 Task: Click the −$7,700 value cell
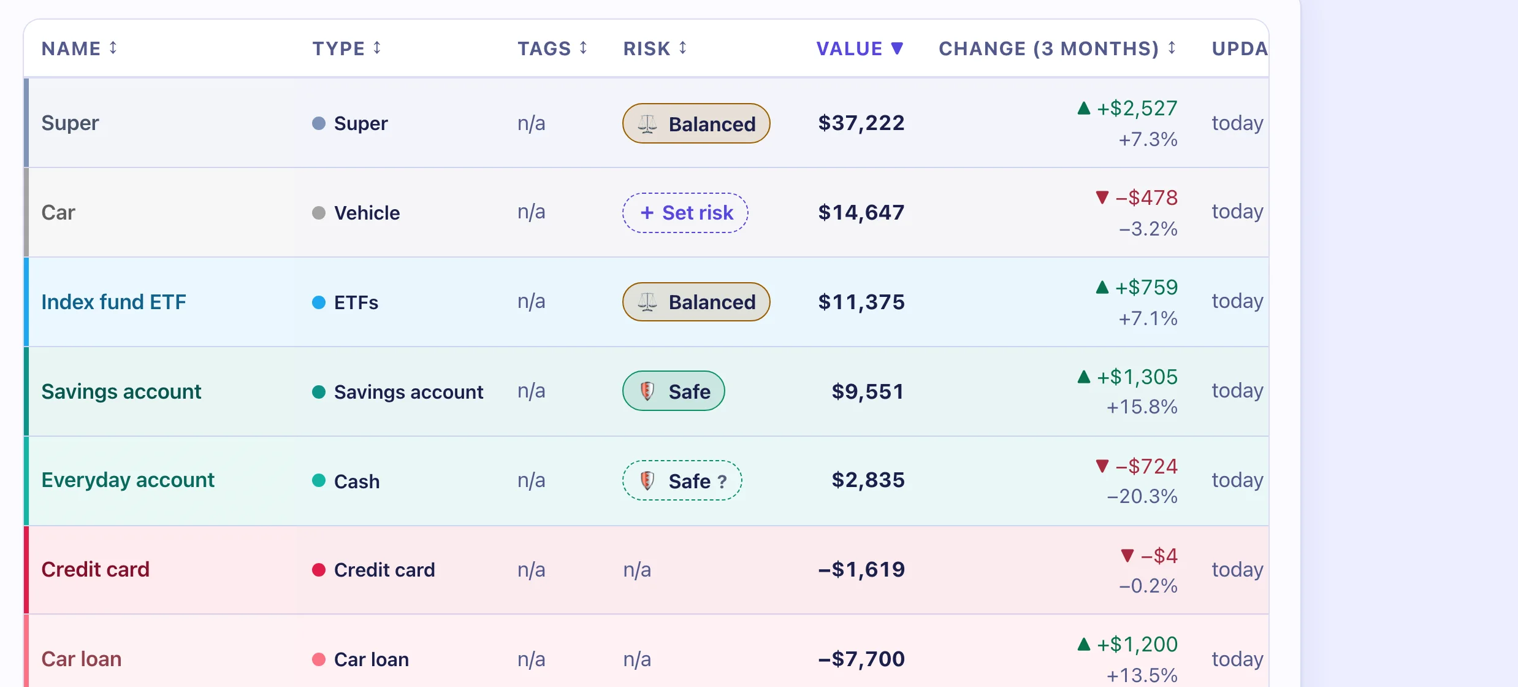pos(861,659)
